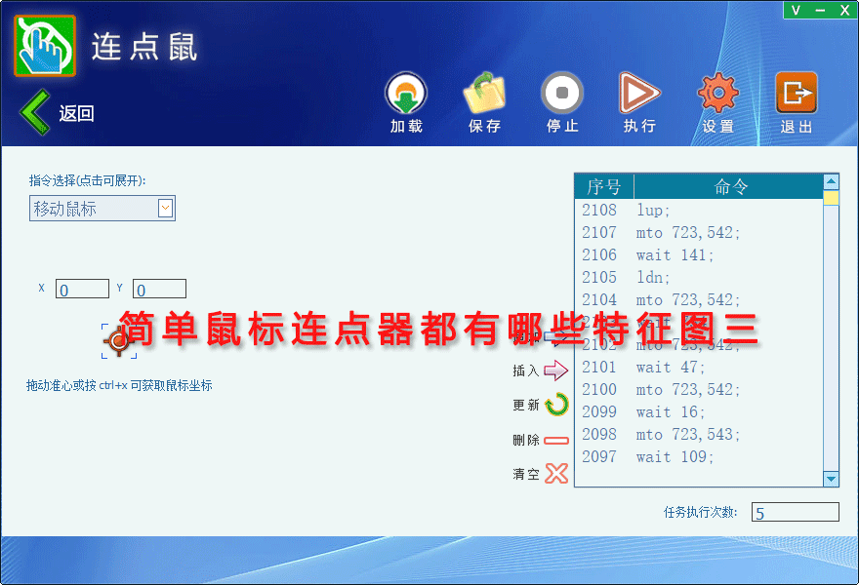Click the 连点鼠 app logo
The height and width of the screenshot is (585, 859).
pos(45,46)
